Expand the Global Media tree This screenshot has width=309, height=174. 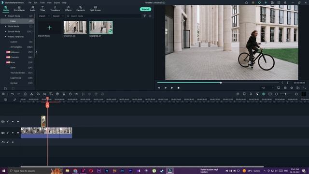pos(5,26)
